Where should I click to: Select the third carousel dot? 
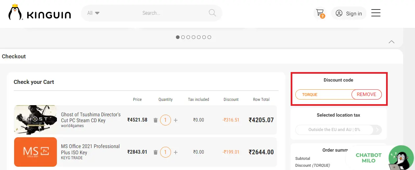click(x=188, y=37)
